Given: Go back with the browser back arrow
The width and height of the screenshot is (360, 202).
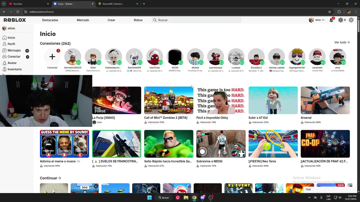Looking at the screenshot, I should coord(4,12).
